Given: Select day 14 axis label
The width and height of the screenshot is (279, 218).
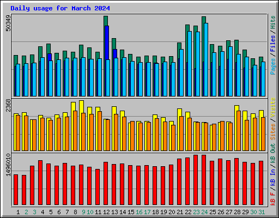Looking at the screenshot, I should point(123,212).
